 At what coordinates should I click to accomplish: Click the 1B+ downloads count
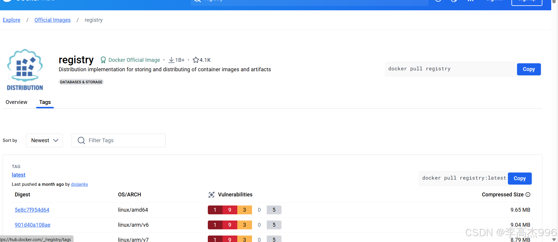click(x=180, y=60)
